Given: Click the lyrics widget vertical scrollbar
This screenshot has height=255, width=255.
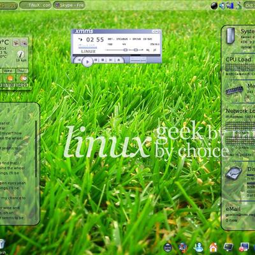Looking at the screenshot, I should pyautogui.click(x=36, y=171).
